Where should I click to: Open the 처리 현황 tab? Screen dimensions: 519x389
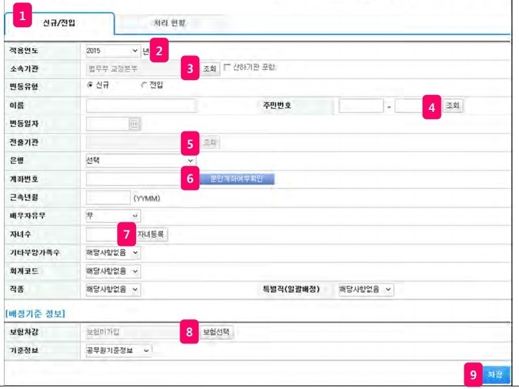[169, 23]
